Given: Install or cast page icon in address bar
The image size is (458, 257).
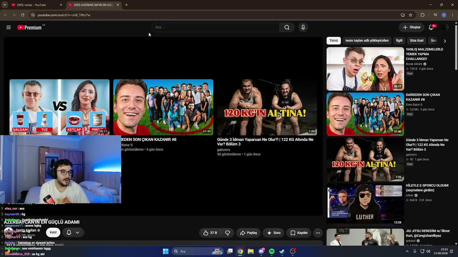Looking at the screenshot, I should coord(403,15).
